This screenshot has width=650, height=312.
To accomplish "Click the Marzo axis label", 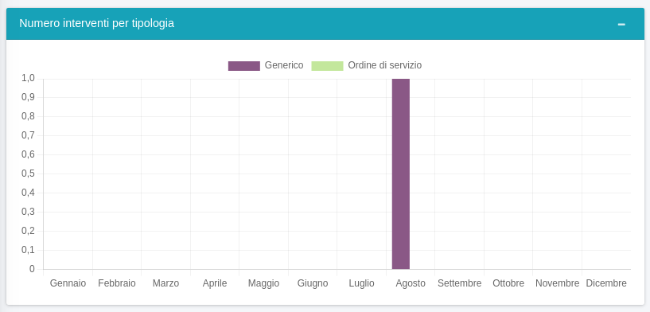I will coord(165,283).
